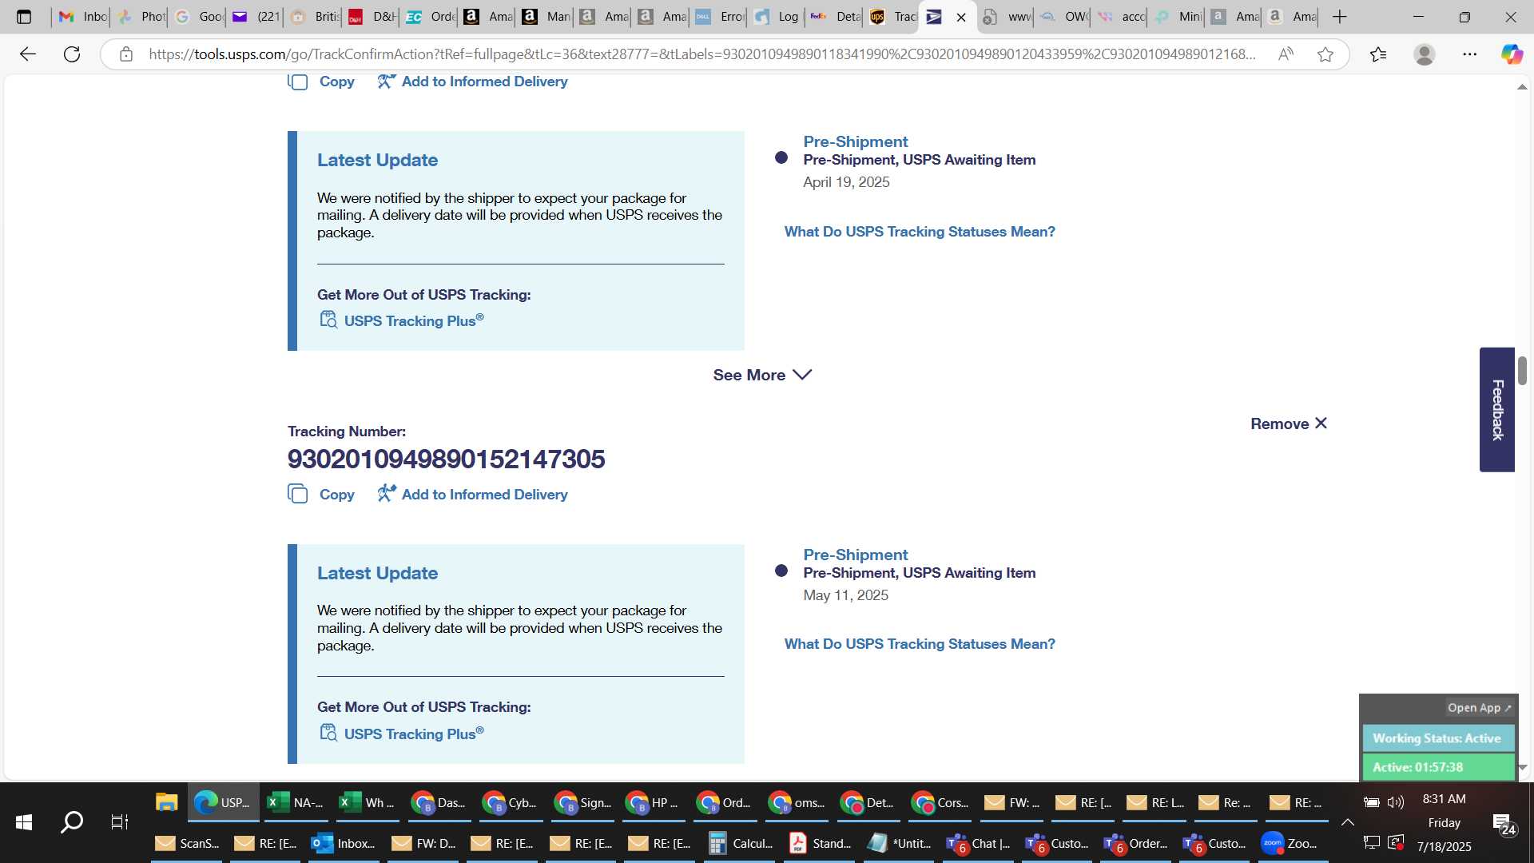Open the ScanS mail item on taskbar
1534x863 pixels.
pyautogui.click(x=188, y=843)
